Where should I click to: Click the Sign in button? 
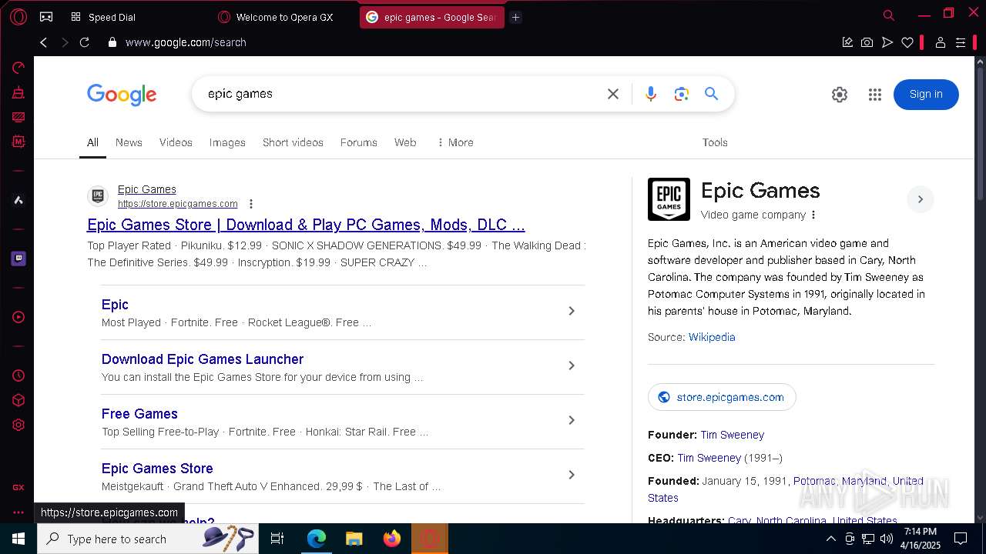(x=926, y=94)
